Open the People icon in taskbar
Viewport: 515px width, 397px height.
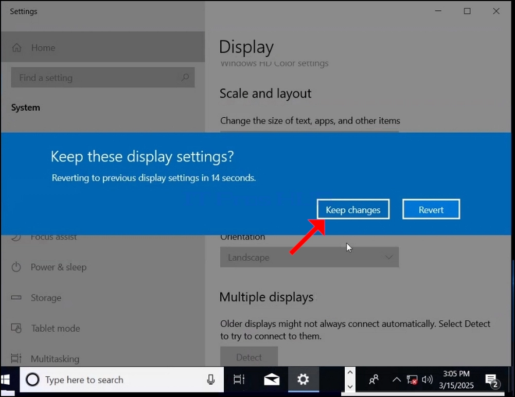[x=374, y=380]
